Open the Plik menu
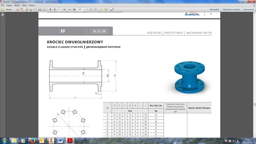256x144 pixels. pos(2,5)
